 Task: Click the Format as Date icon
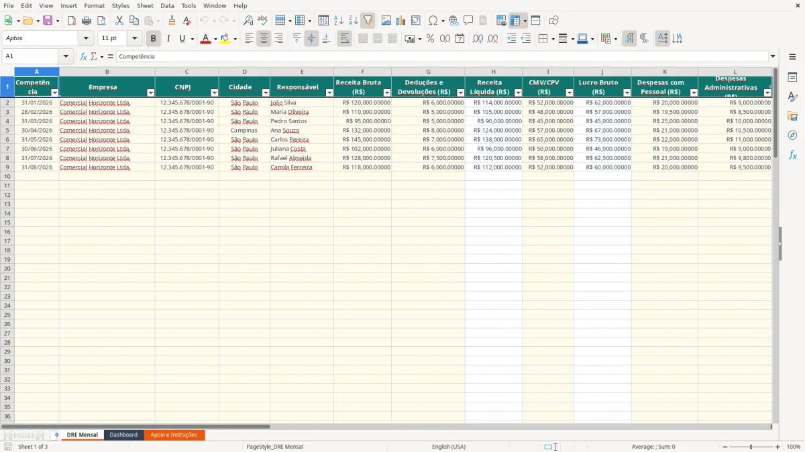click(460, 39)
